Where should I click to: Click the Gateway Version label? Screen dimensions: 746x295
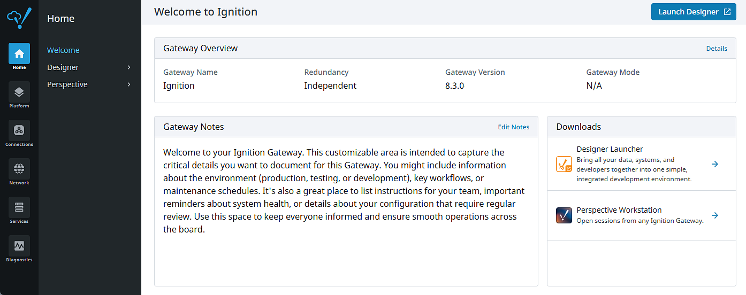click(x=475, y=72)
